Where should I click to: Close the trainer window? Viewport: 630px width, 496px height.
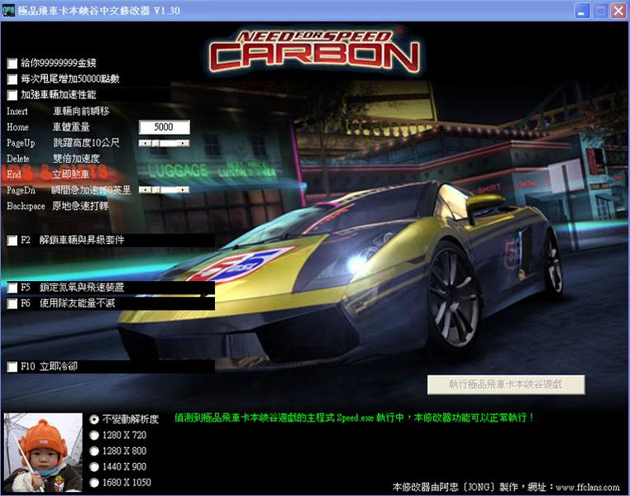point(618,11)
